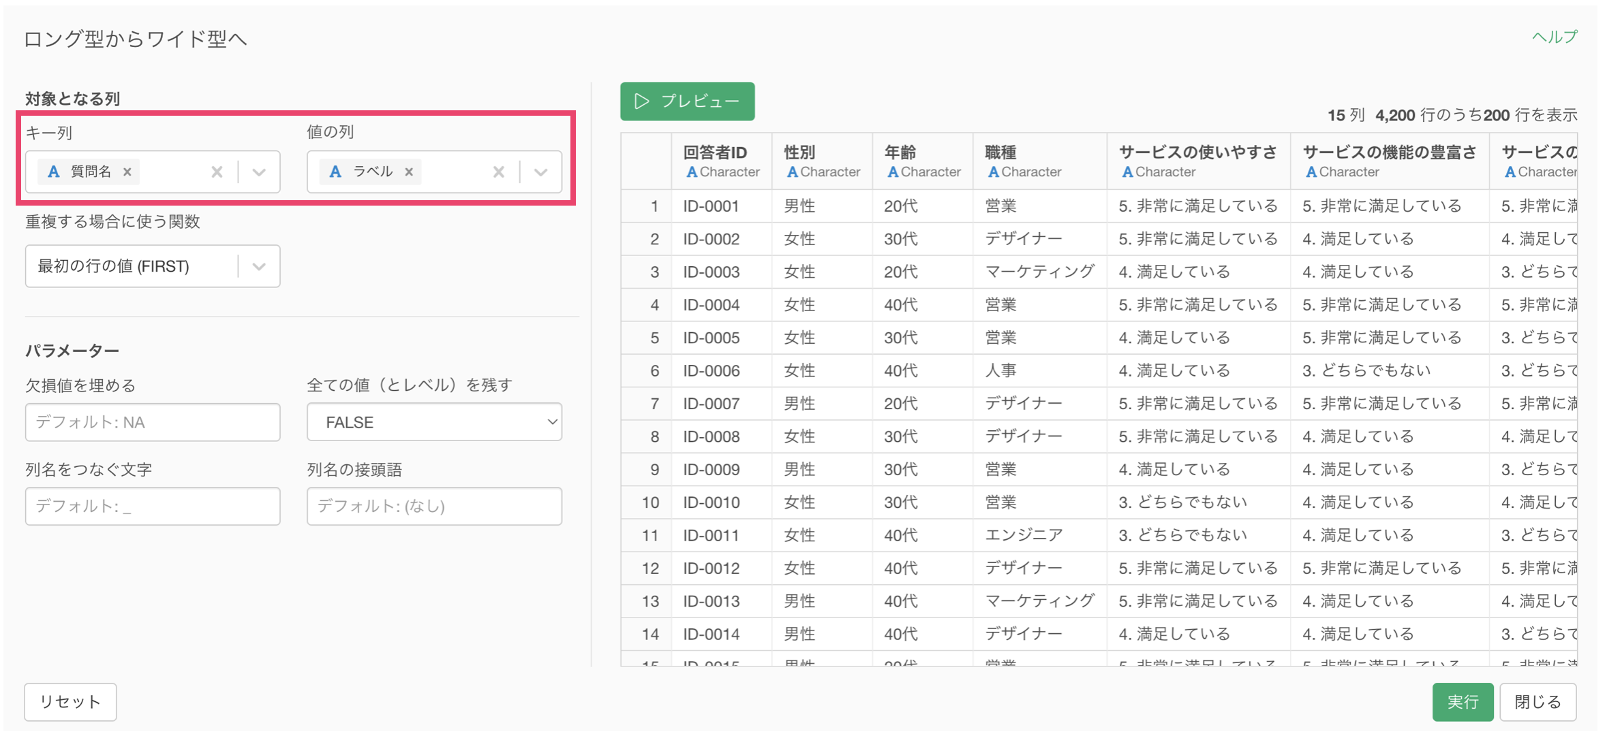Click the 列名の接頭語 input box
Viewport: 1607px width, 738px height.
434,506
